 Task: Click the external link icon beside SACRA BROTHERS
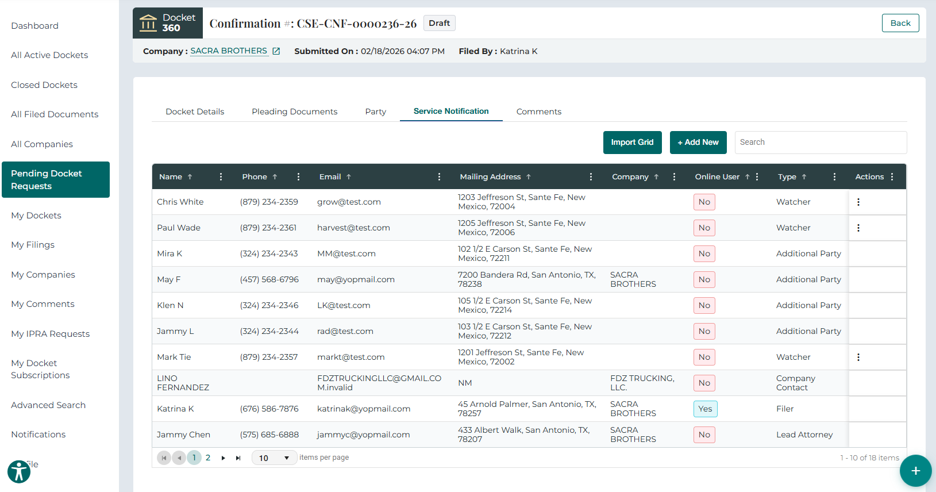276,51
